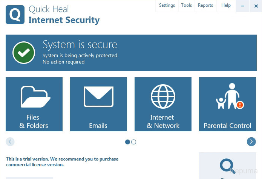Open the Emails protection tile
The image size is (262, 179).
coord(98,104)
